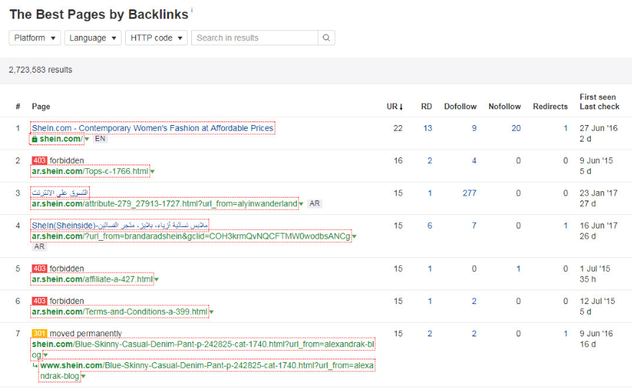Click Redirects value 1 in row 7
The width and height of the screenshot is (632, 391).
[566, 333]
